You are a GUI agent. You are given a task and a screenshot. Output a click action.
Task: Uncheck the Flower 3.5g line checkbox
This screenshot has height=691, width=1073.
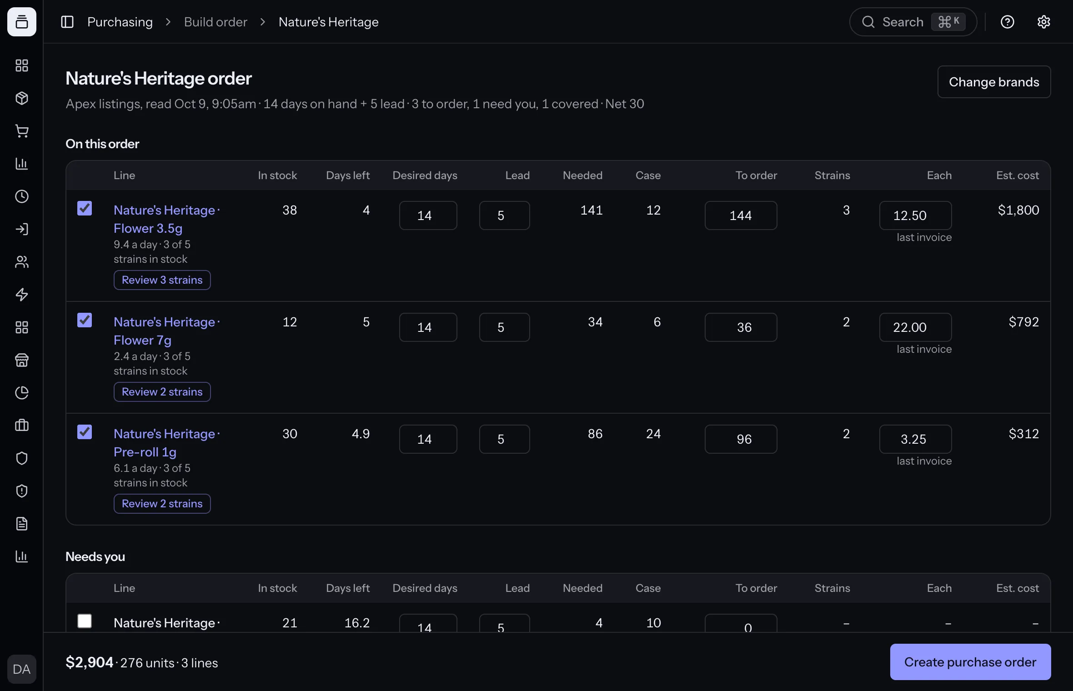(x=85, y=208)
